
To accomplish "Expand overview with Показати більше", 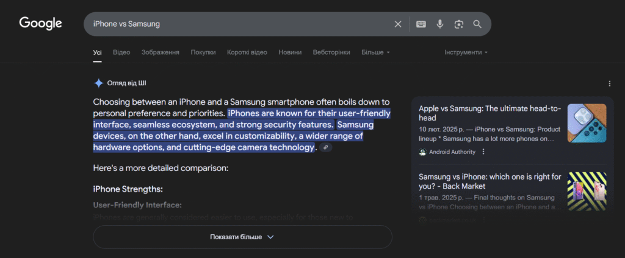I will tap(242, 237).
